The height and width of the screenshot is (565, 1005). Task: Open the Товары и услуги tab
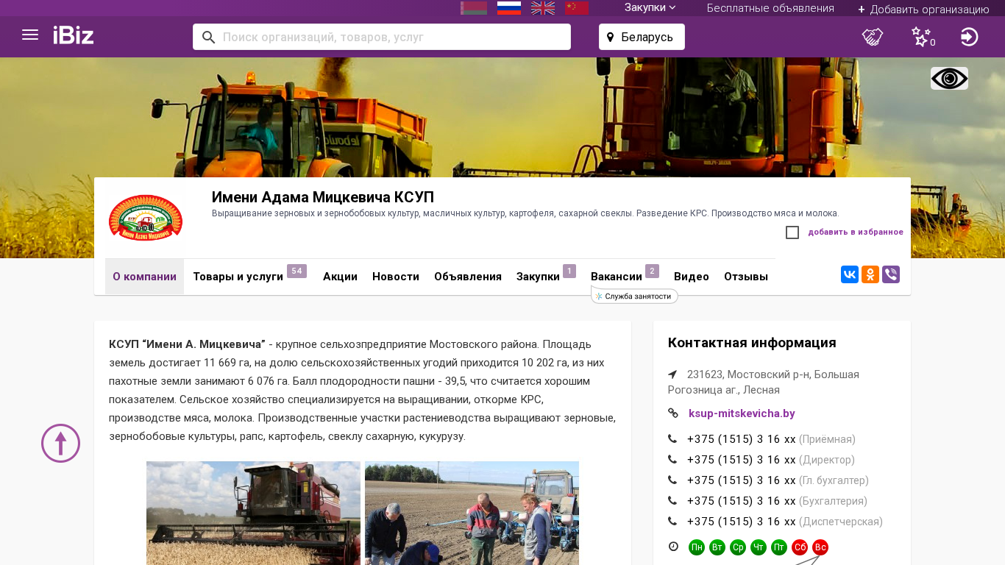pyautogui.click(x=238, y=277)
